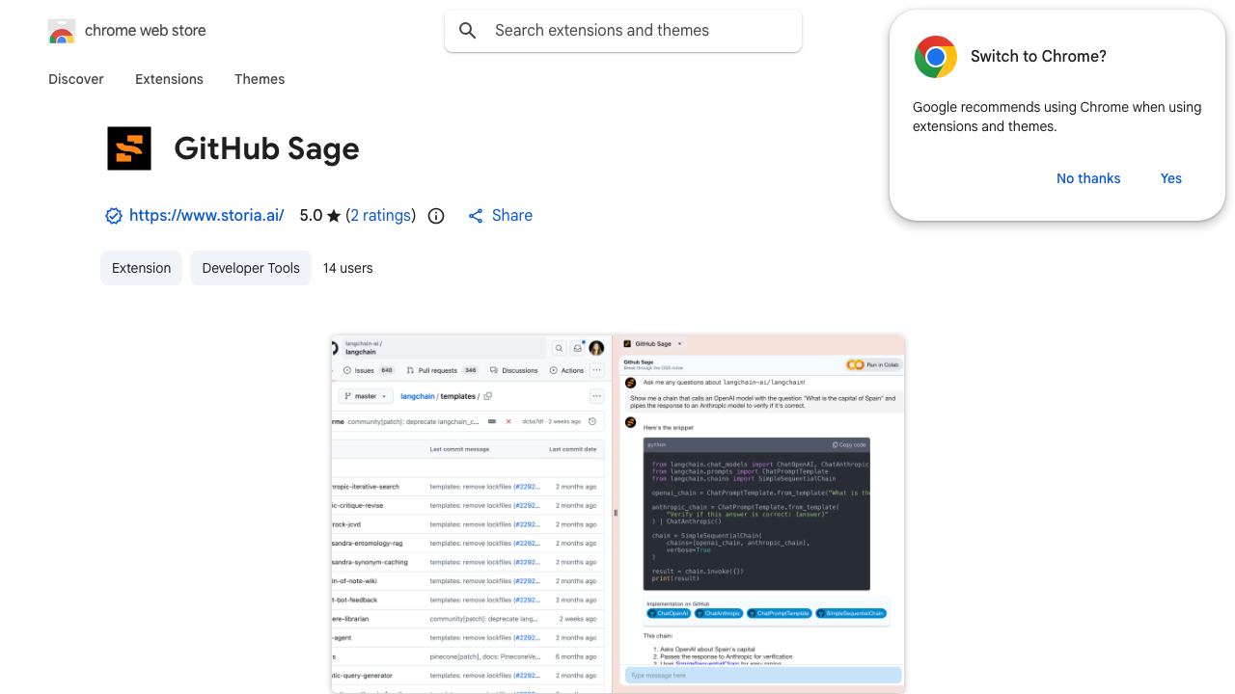Dismiss the popup with No thanks

pos(1088,178)
